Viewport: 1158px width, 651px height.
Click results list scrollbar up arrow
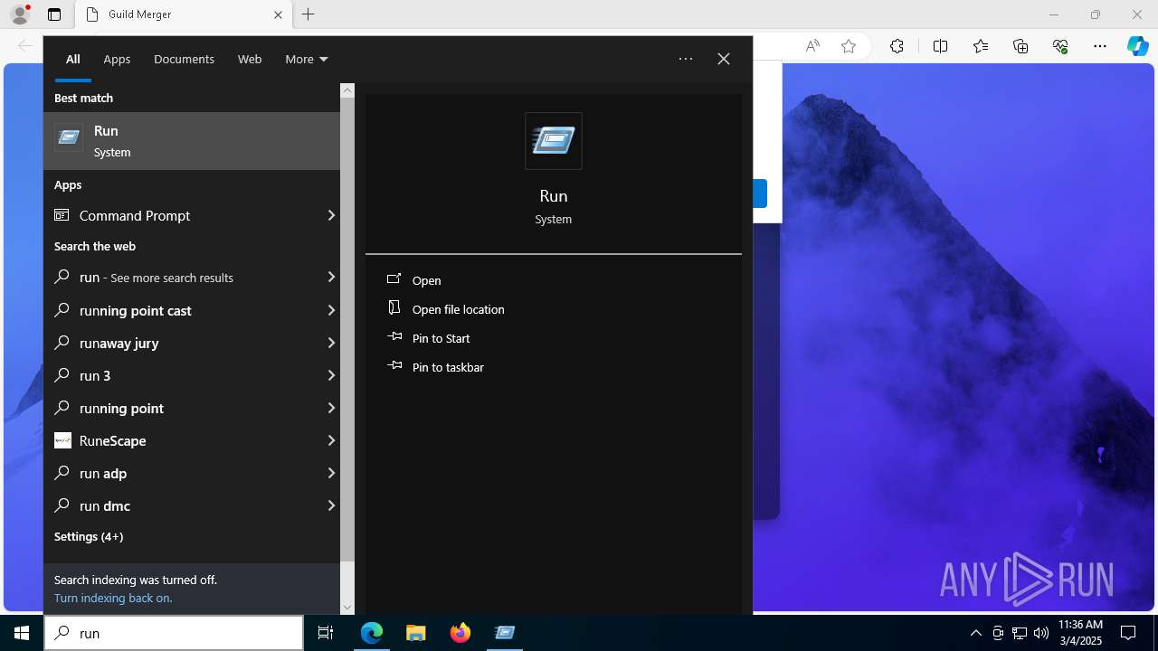pos(347,90)
